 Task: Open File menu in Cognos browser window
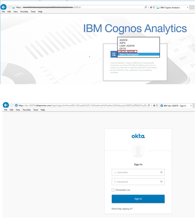point(3,12)
